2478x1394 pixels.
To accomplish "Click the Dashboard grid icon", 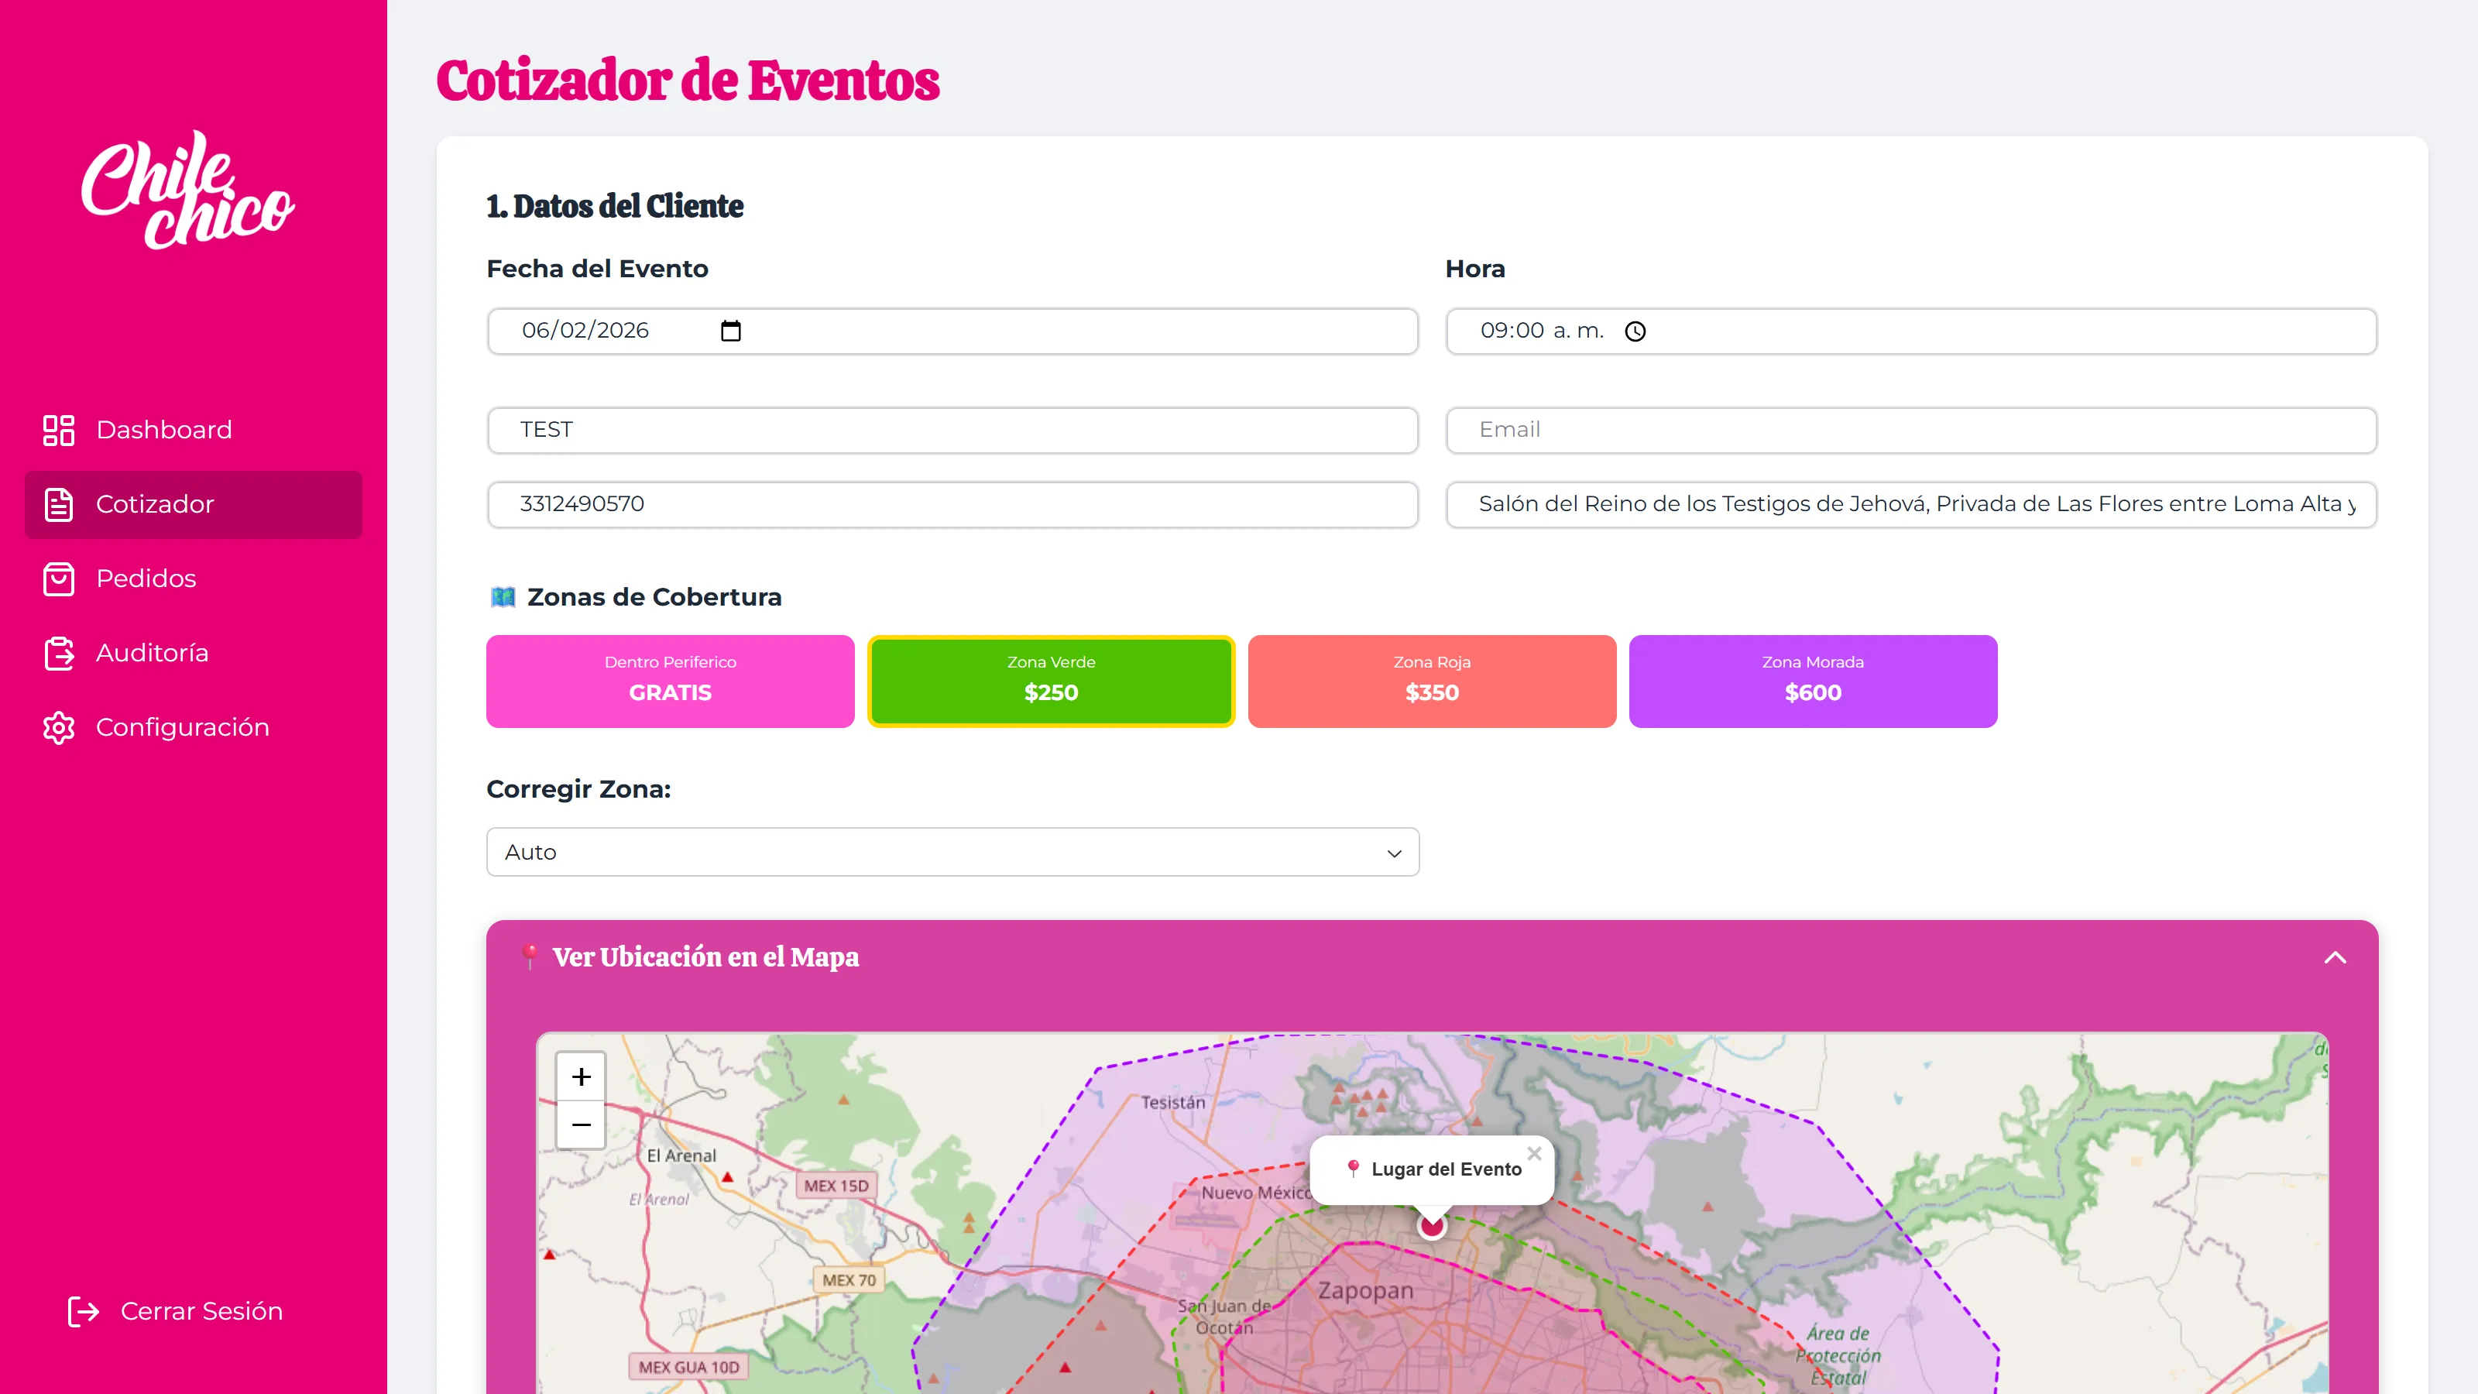I will click(x=59, y=430).
